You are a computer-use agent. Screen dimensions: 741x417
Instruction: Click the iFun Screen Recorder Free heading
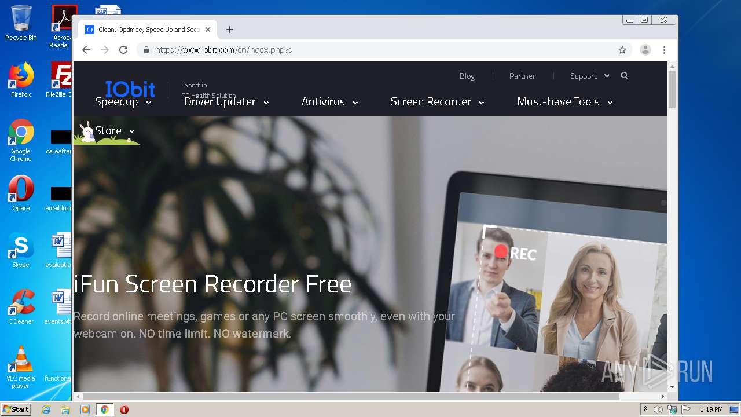tap(212, 284)
